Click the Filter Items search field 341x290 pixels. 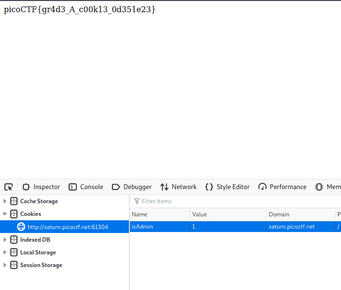pyautogui.click(x=233, y=201)
